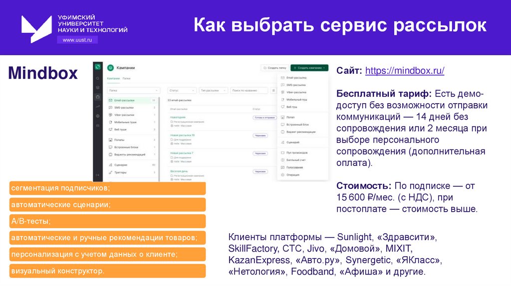
Task: Choose 'Встроенный блок' in create menu
Action: (302, 125)
